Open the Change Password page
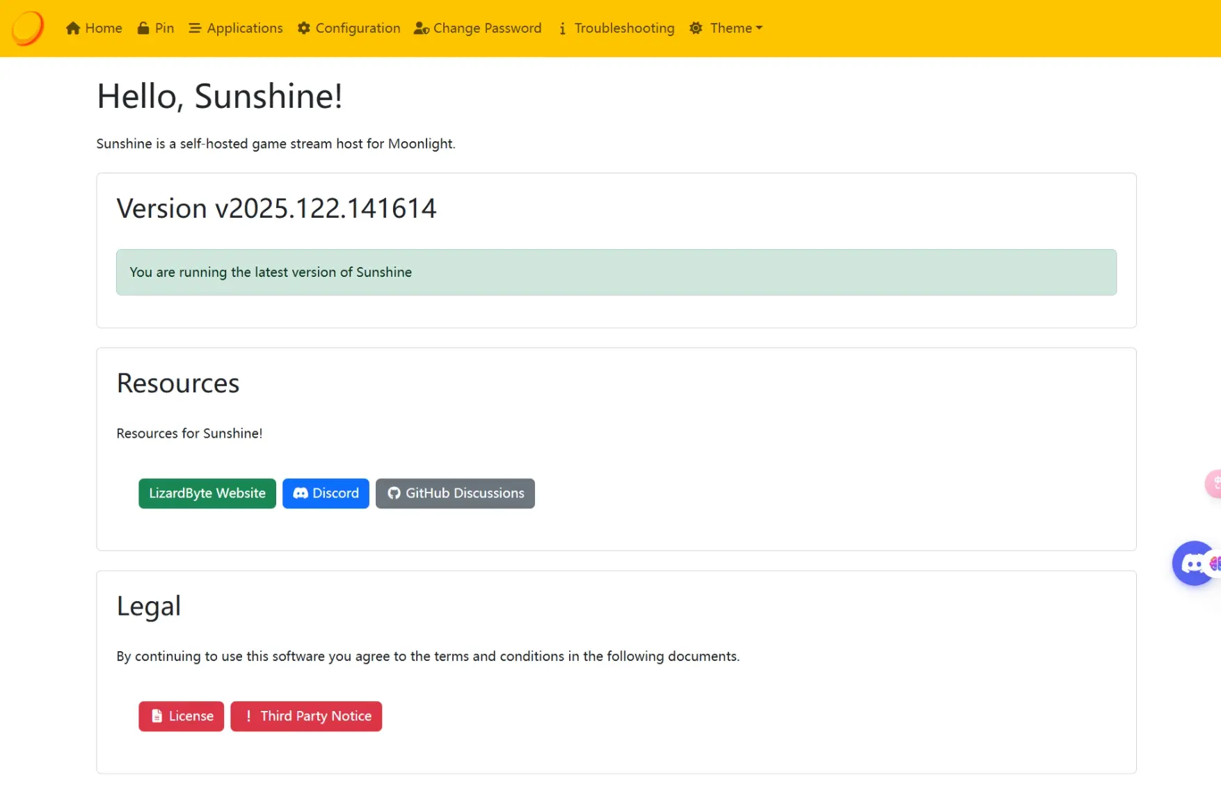 pos(477,29)
